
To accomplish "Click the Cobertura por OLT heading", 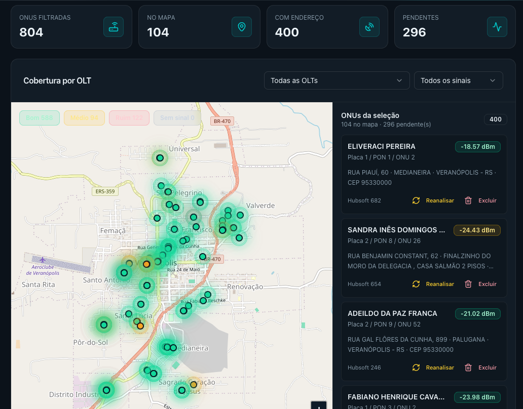I will point(57,80).
